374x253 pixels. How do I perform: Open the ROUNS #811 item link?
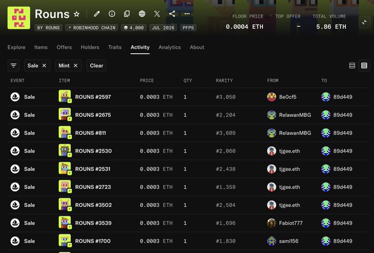pos(90,133)
